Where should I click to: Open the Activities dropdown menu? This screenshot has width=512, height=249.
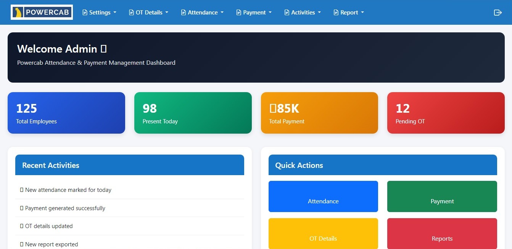click(x=303, y=13)
